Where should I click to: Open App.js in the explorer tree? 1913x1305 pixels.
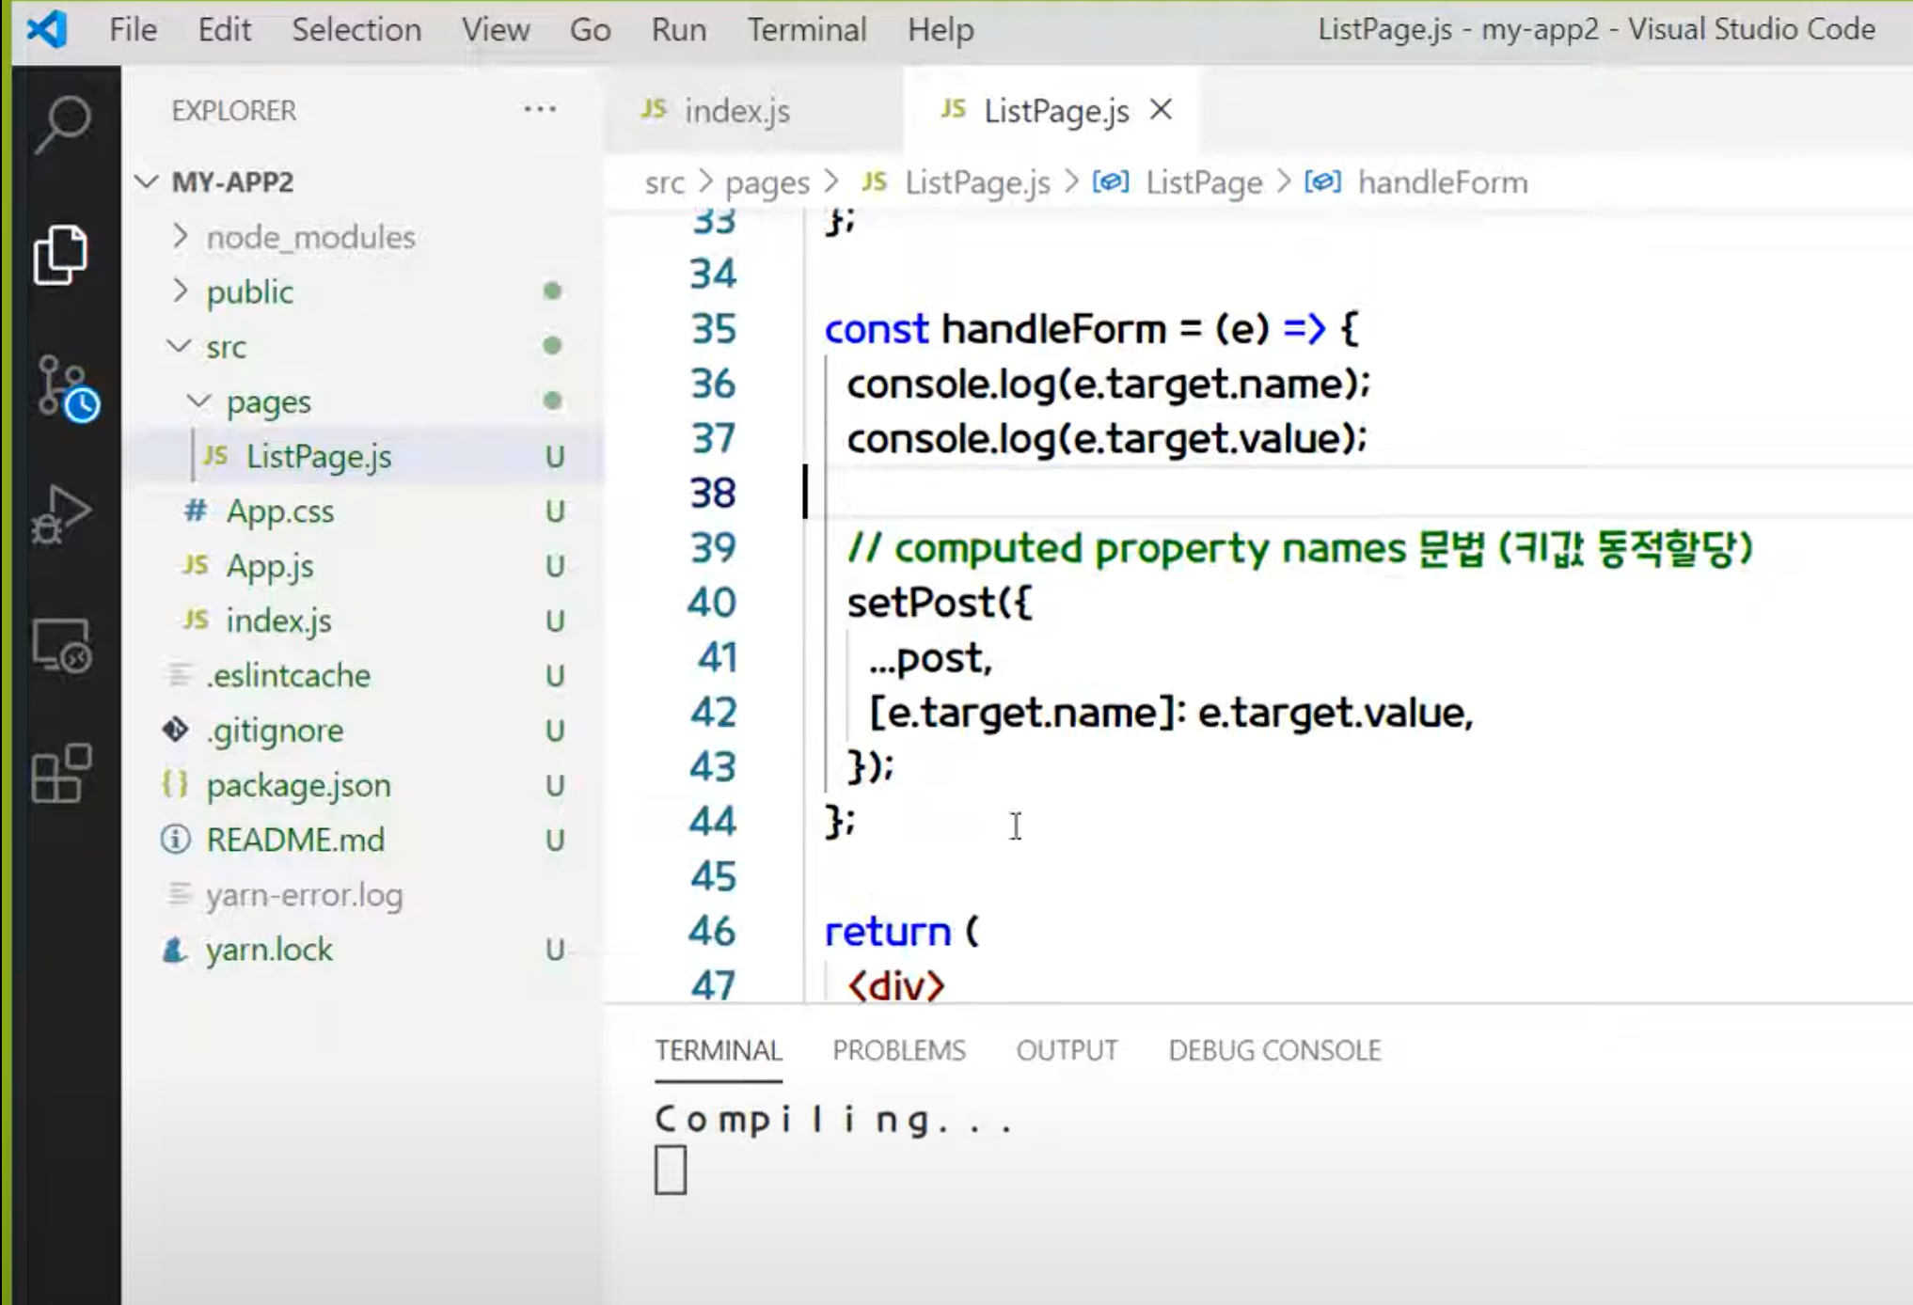(x=363, y=565)
